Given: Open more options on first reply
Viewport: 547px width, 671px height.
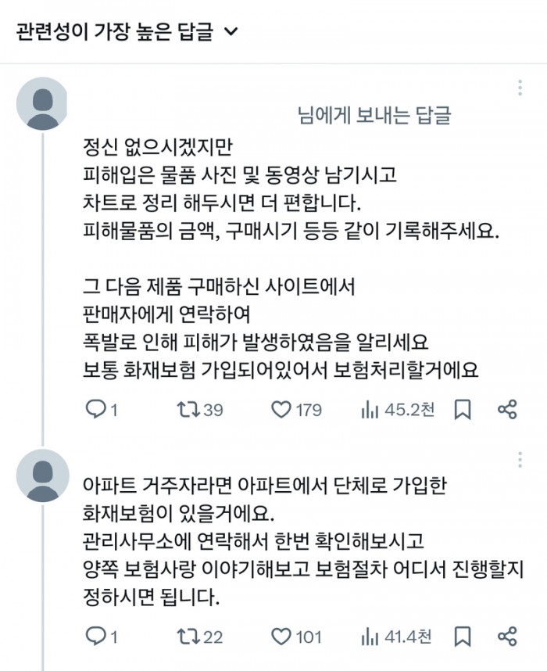Looking at the screenshot, I should [520, 88].
